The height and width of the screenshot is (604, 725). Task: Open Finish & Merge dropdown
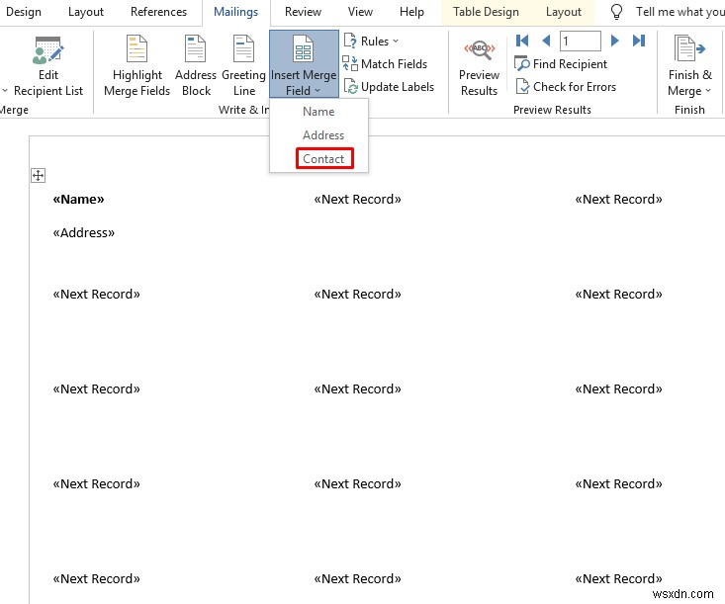[x=689, y=66]
